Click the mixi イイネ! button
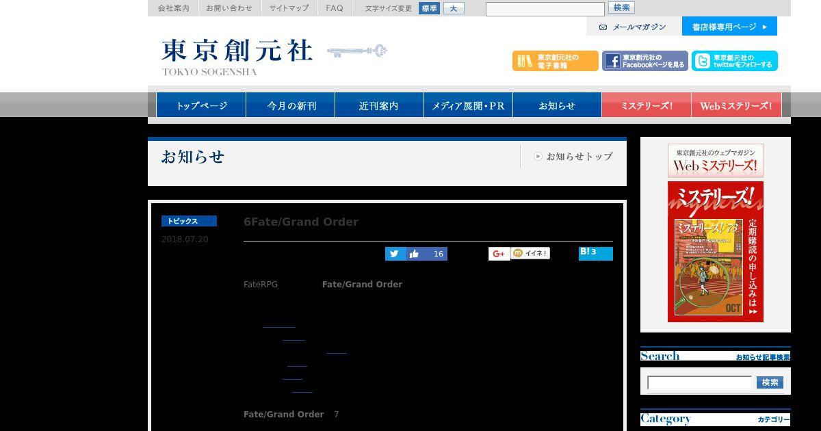Viewport: 821px width, 431px height. click(x=530, y=253)
